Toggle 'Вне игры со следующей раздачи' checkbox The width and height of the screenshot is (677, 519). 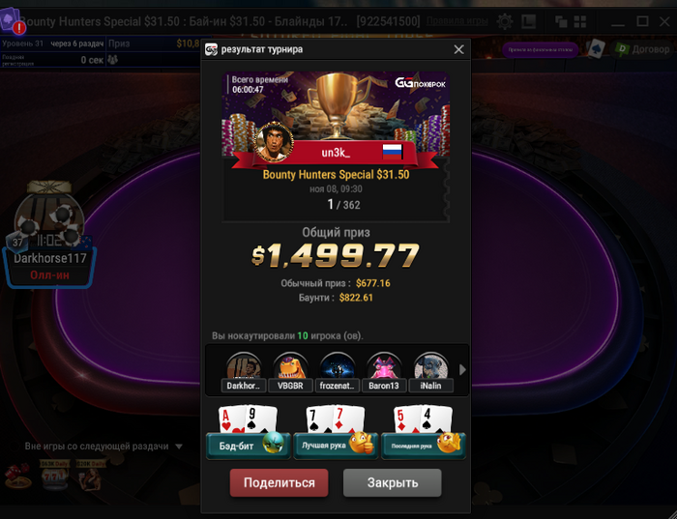pyautogui.click(x=14, y=447)
